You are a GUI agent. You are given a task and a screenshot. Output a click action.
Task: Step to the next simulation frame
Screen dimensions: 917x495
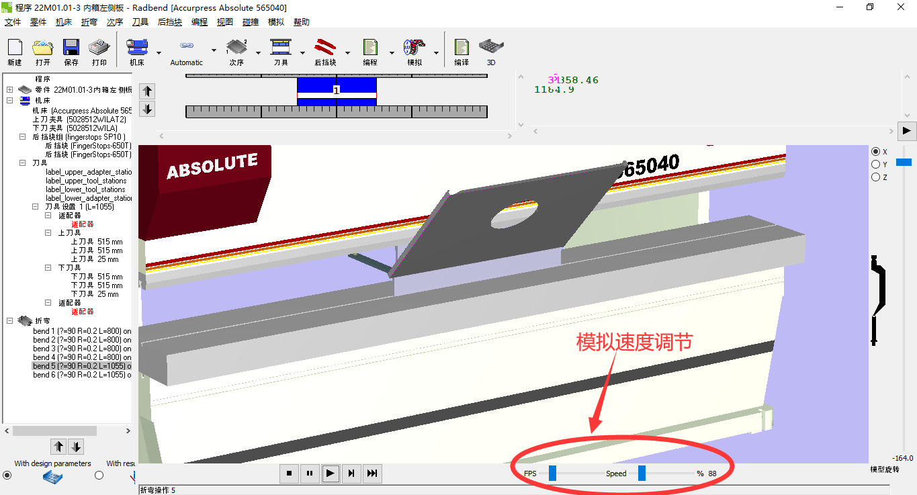(x=351, y=474)
